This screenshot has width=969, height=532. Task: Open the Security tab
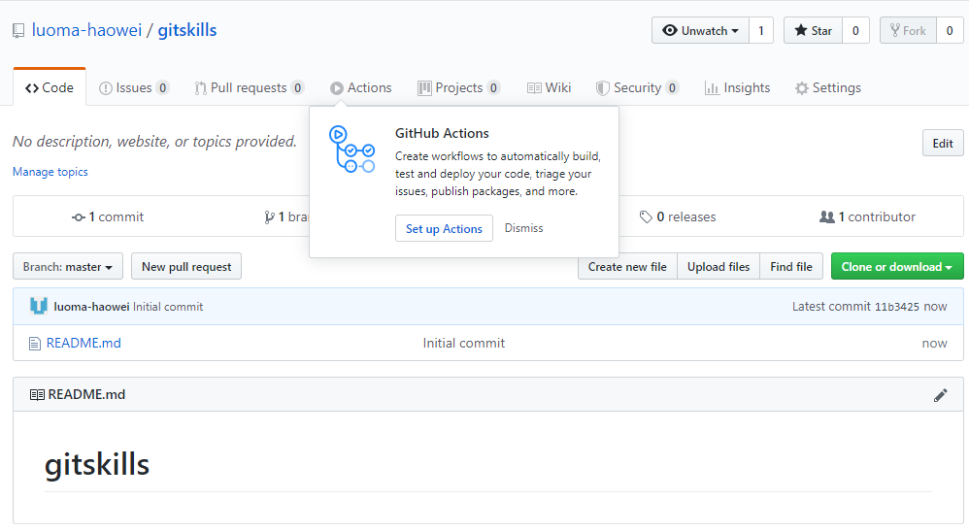[x=637, y=87]
